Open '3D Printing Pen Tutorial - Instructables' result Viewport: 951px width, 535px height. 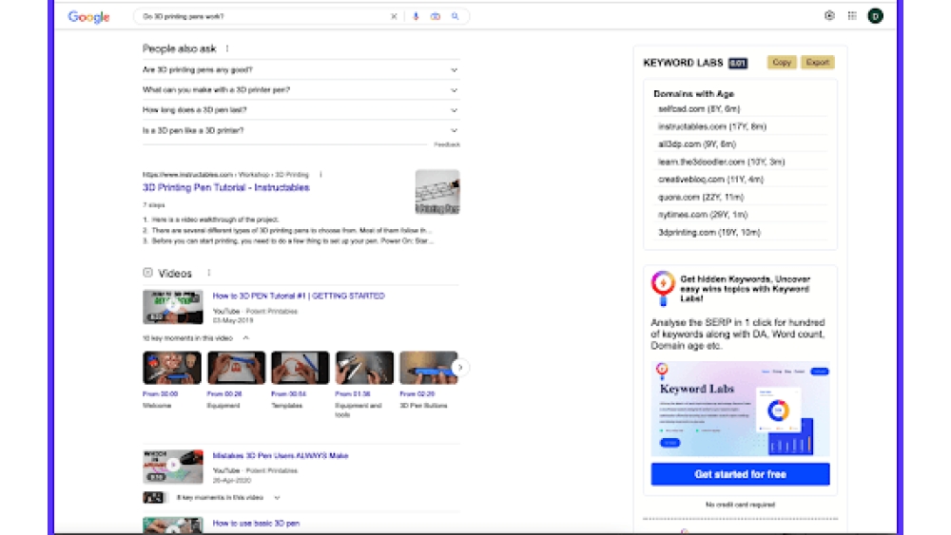[225, 187]
